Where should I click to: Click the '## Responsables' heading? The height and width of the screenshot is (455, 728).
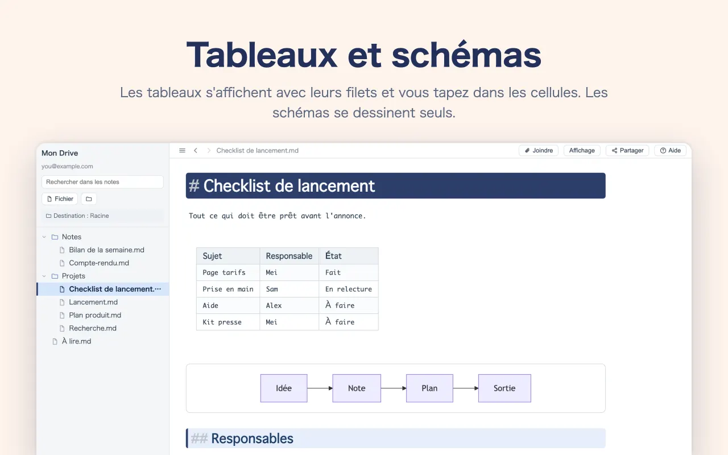pos(395,439)
